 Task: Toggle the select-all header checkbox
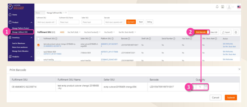pyautogui.click(x=38, y=39)
